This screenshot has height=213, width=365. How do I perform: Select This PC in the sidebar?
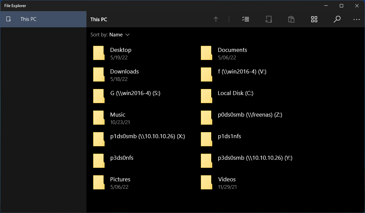[43, 19]
